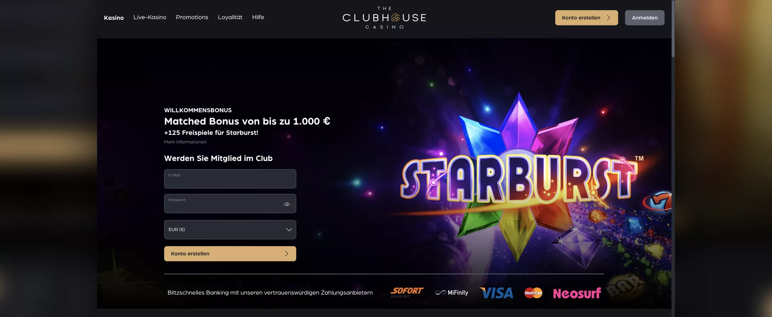Image resolution: width=772 pixels, height=317 pixels.
Task: Click the VISA logo
Action: pyautogui.click(x=496, y=293)
